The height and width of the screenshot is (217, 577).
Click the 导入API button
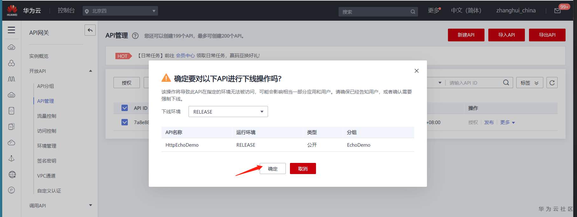tap(506, 35)
